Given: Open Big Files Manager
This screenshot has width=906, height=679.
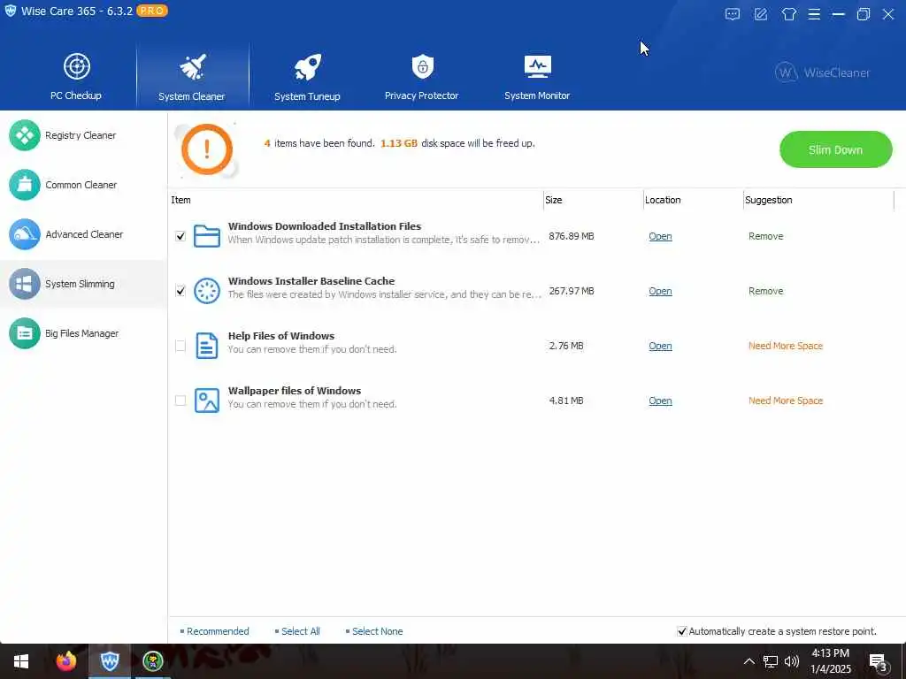Looking at the screenshot, I should point(83,333).
